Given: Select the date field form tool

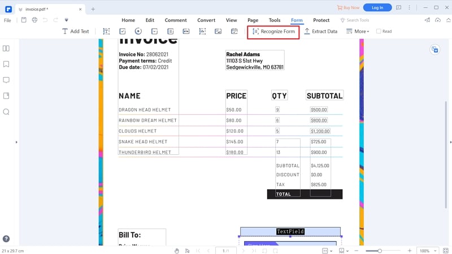Looking at the screenshot, I should pyautogui.click(x=234, y=32).
